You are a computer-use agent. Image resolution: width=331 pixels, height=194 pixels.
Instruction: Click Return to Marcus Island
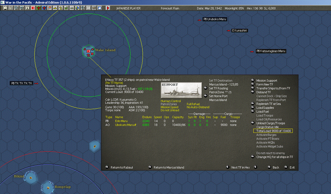(169, 167)
